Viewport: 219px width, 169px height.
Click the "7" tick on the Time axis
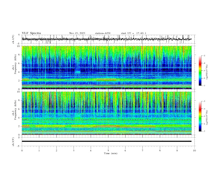pyautogui.click(x=142, y=150)
